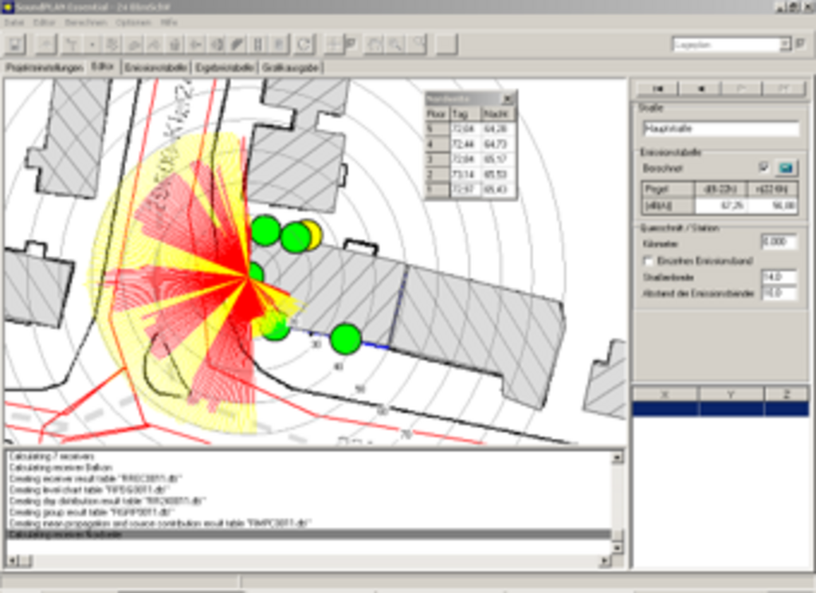The image size is (816, 593).
Task: Click the 'Calculating receiver Balkon' log line
Action: click(61, 468)
